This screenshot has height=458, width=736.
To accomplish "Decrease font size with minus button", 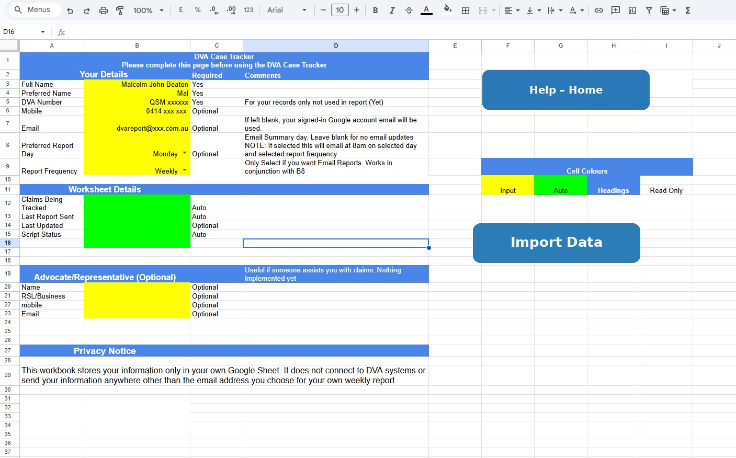I will click(323, 10).
